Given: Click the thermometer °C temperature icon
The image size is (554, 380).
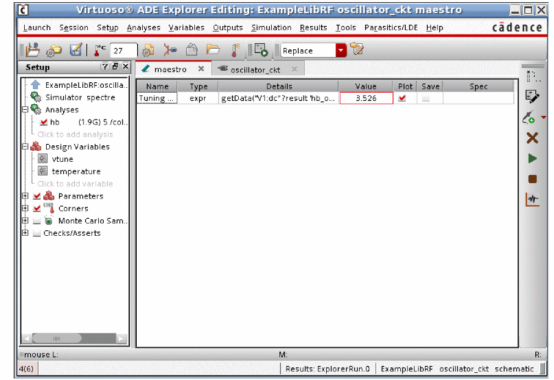Looking at the screenshot, I should 99,50.
